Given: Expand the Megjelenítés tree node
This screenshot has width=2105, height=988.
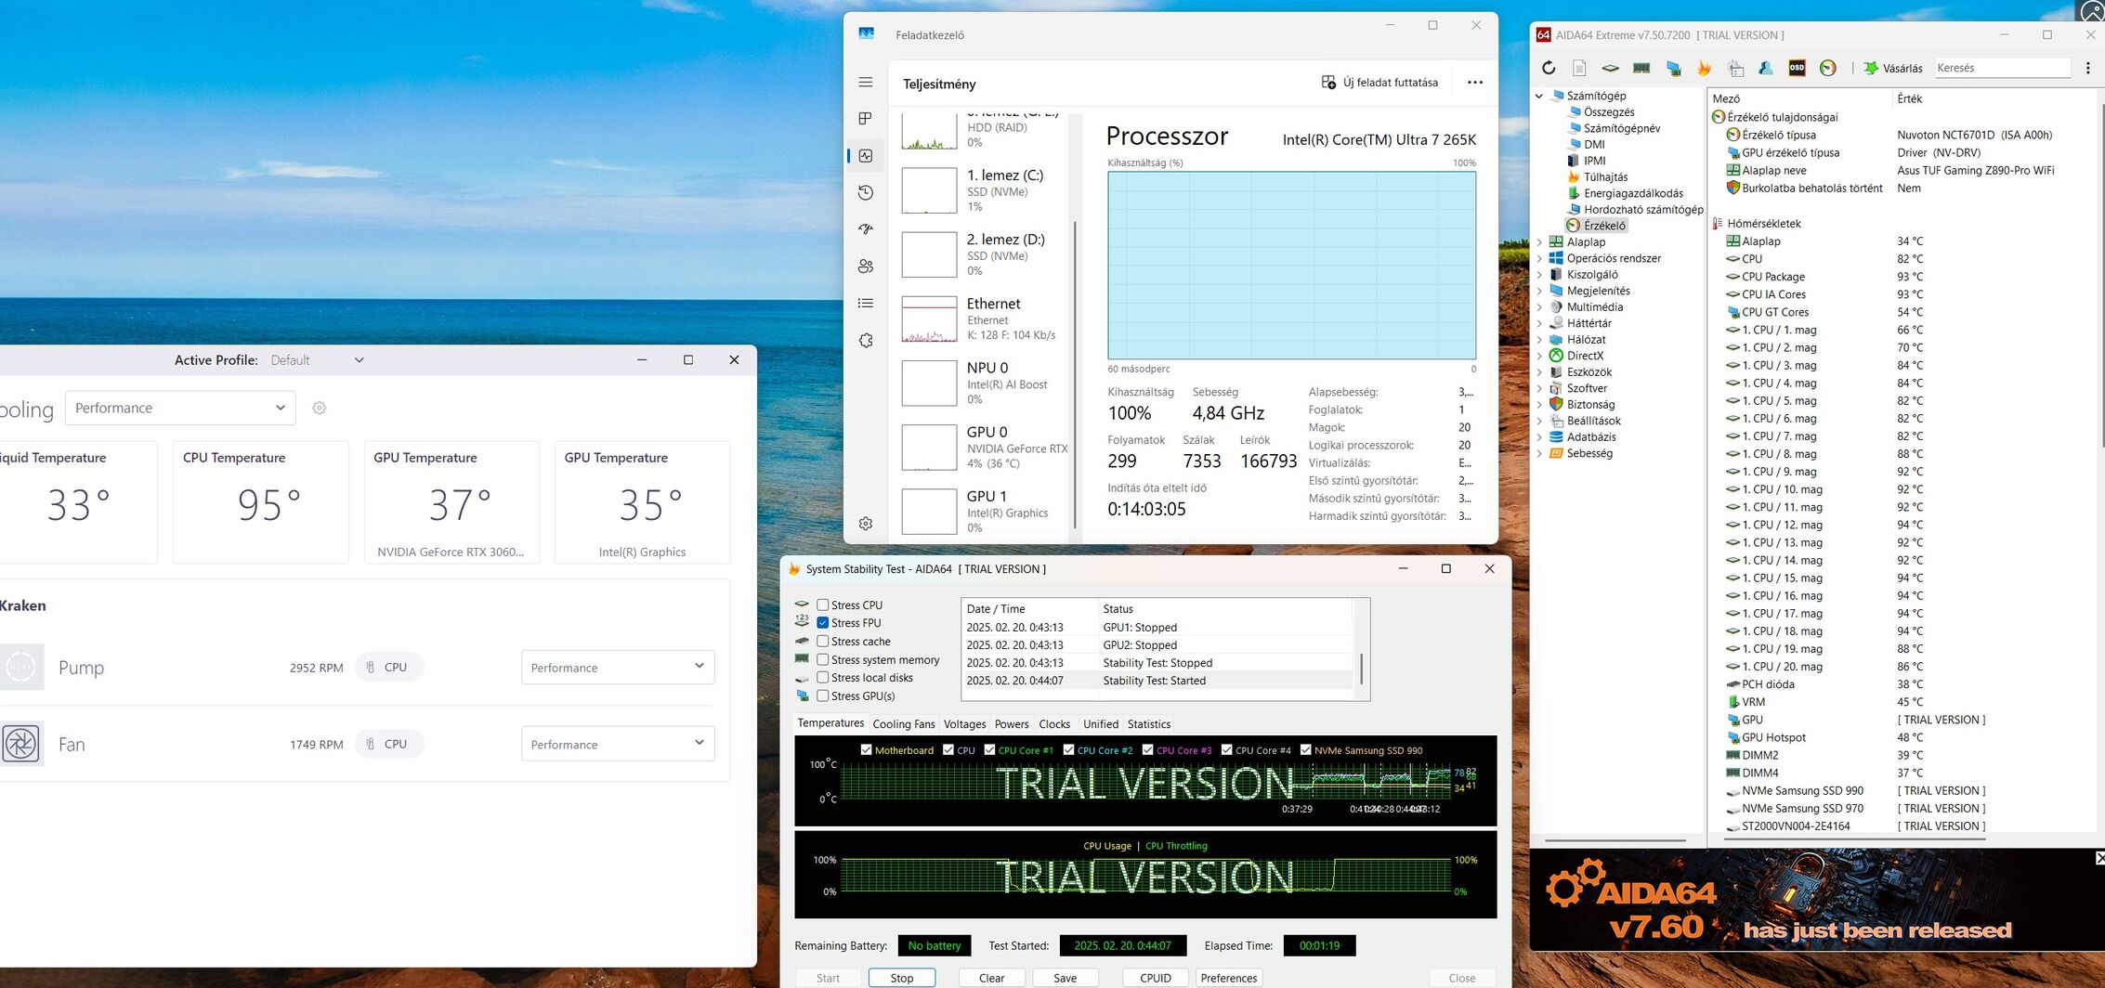Looking at the screenshot, I should point(1539,291).
